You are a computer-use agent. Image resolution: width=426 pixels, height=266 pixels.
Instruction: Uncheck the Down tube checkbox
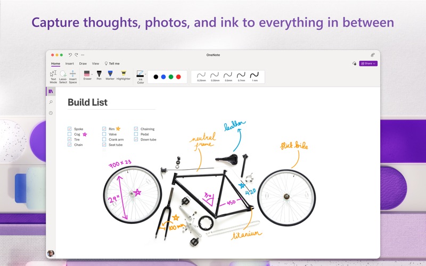click(x=136, y=139)
